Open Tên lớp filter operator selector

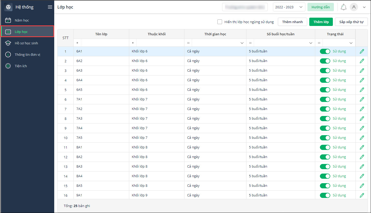(77, 43)
